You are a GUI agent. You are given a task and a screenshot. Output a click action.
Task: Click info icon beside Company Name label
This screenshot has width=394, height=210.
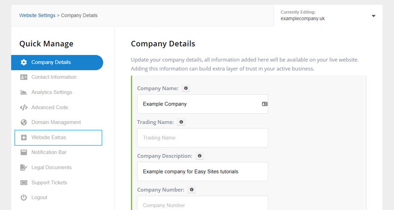click(186, 88)
